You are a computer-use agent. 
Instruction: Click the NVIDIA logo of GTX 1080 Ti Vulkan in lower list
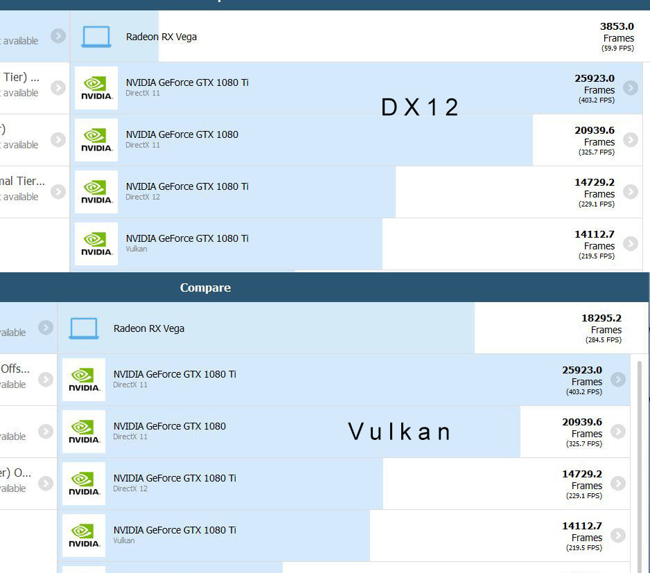[84, 536]
